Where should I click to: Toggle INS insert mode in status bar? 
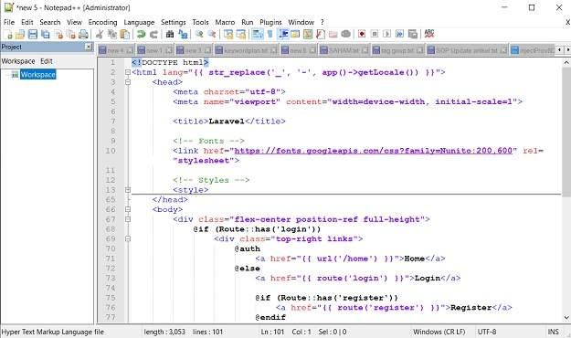[x=553, y=332]
